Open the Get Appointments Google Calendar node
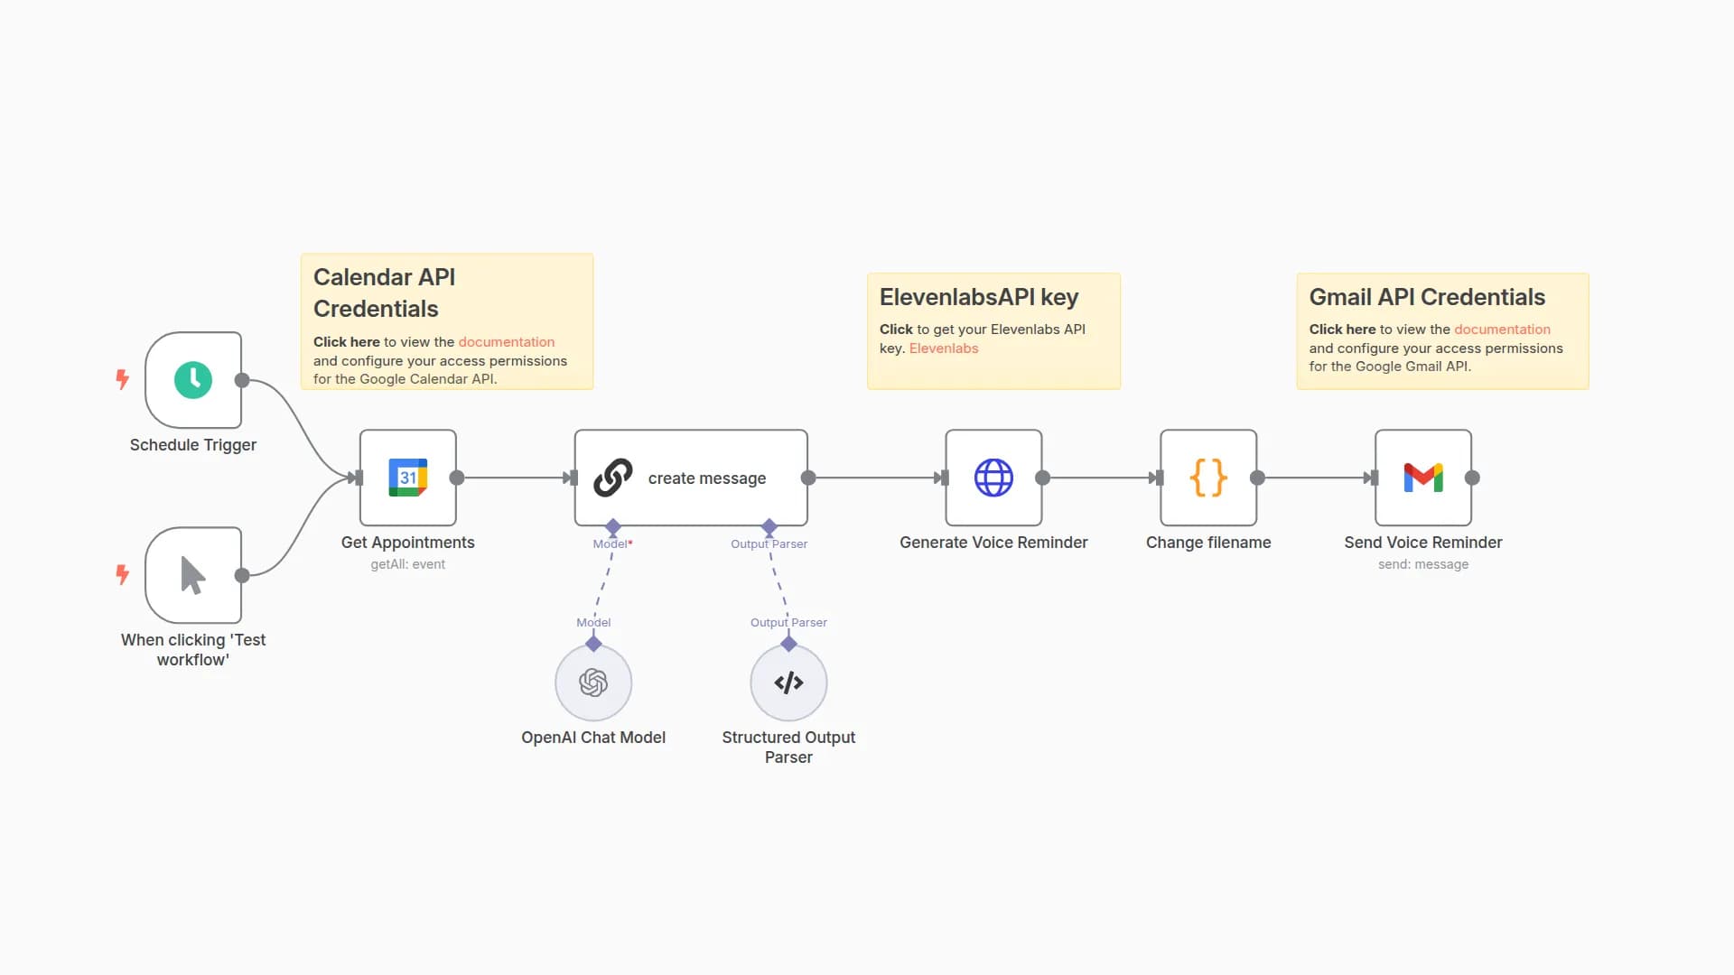This screenshot has width=1734, height=975. (x=408, y=478)
